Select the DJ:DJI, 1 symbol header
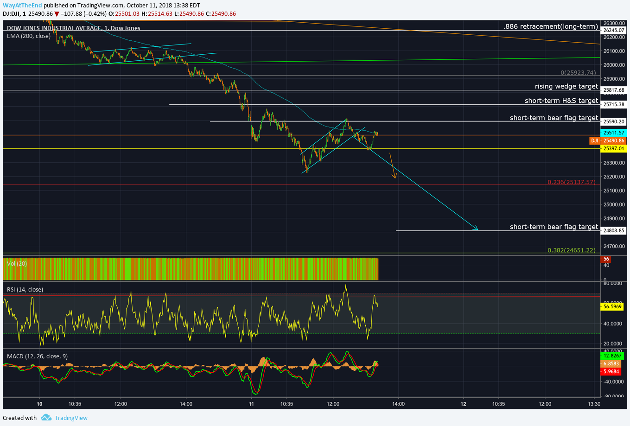The image size is (630, 426). 14,14
